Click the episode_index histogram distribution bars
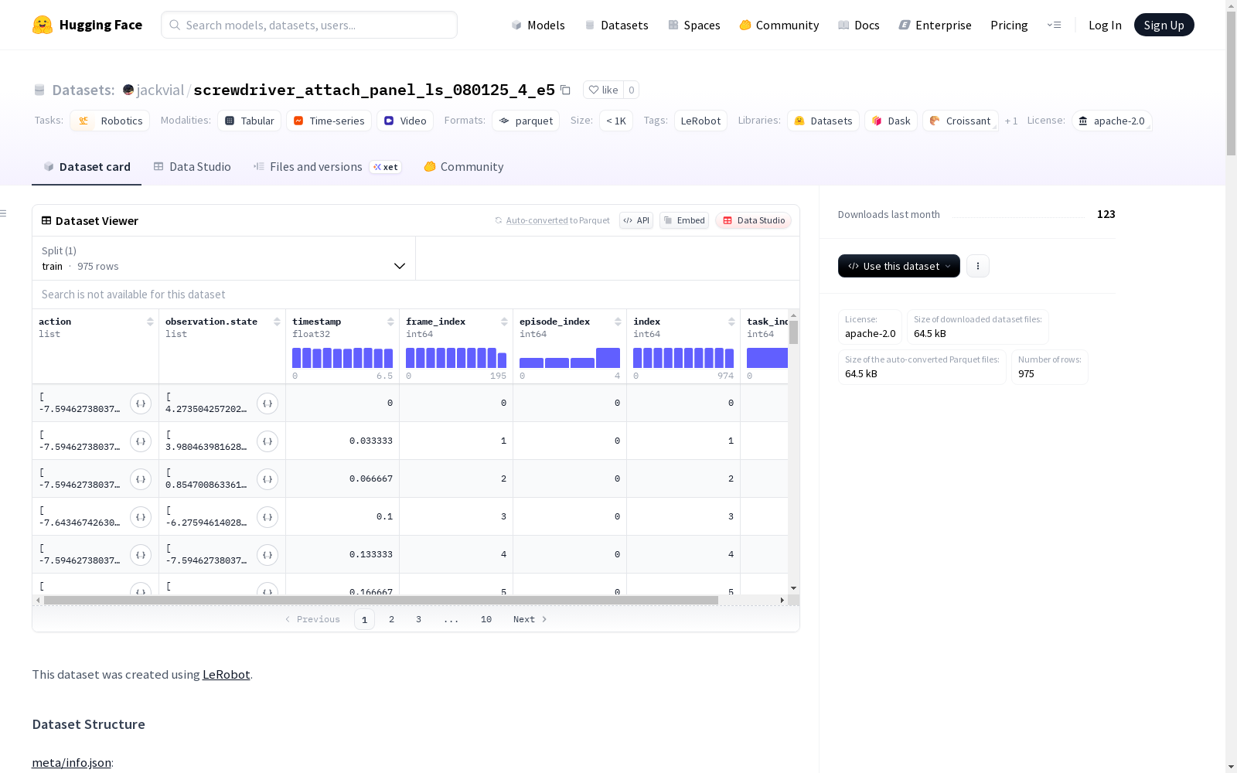The image size is (1237, 773). [x=570, y=357]
